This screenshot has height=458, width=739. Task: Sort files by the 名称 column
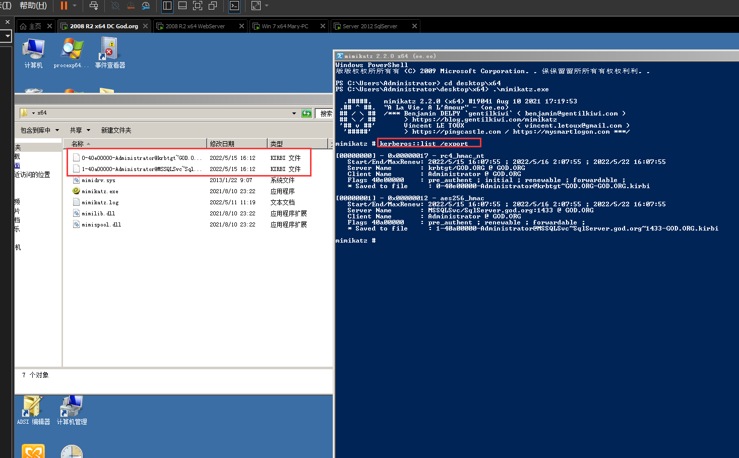click(x=135, y=144)
